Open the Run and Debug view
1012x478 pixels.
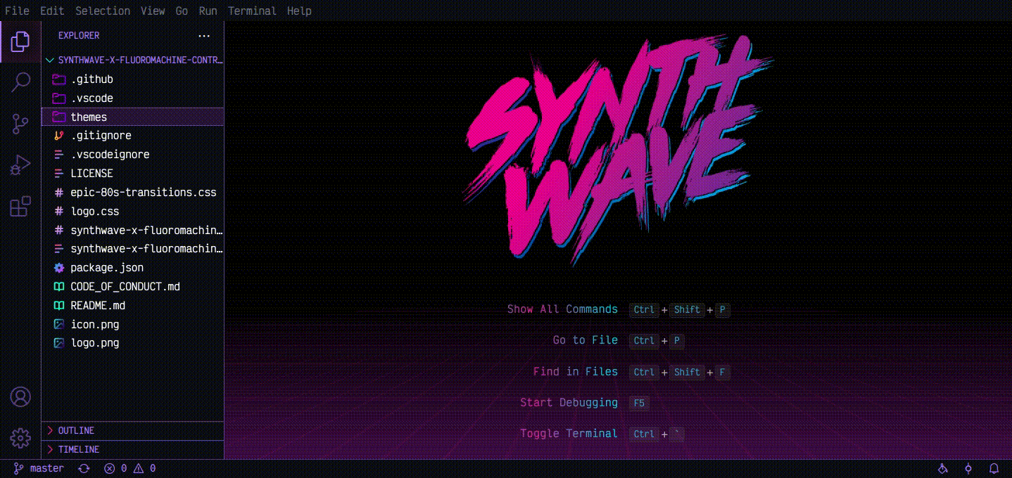click(x=20, y=166)
